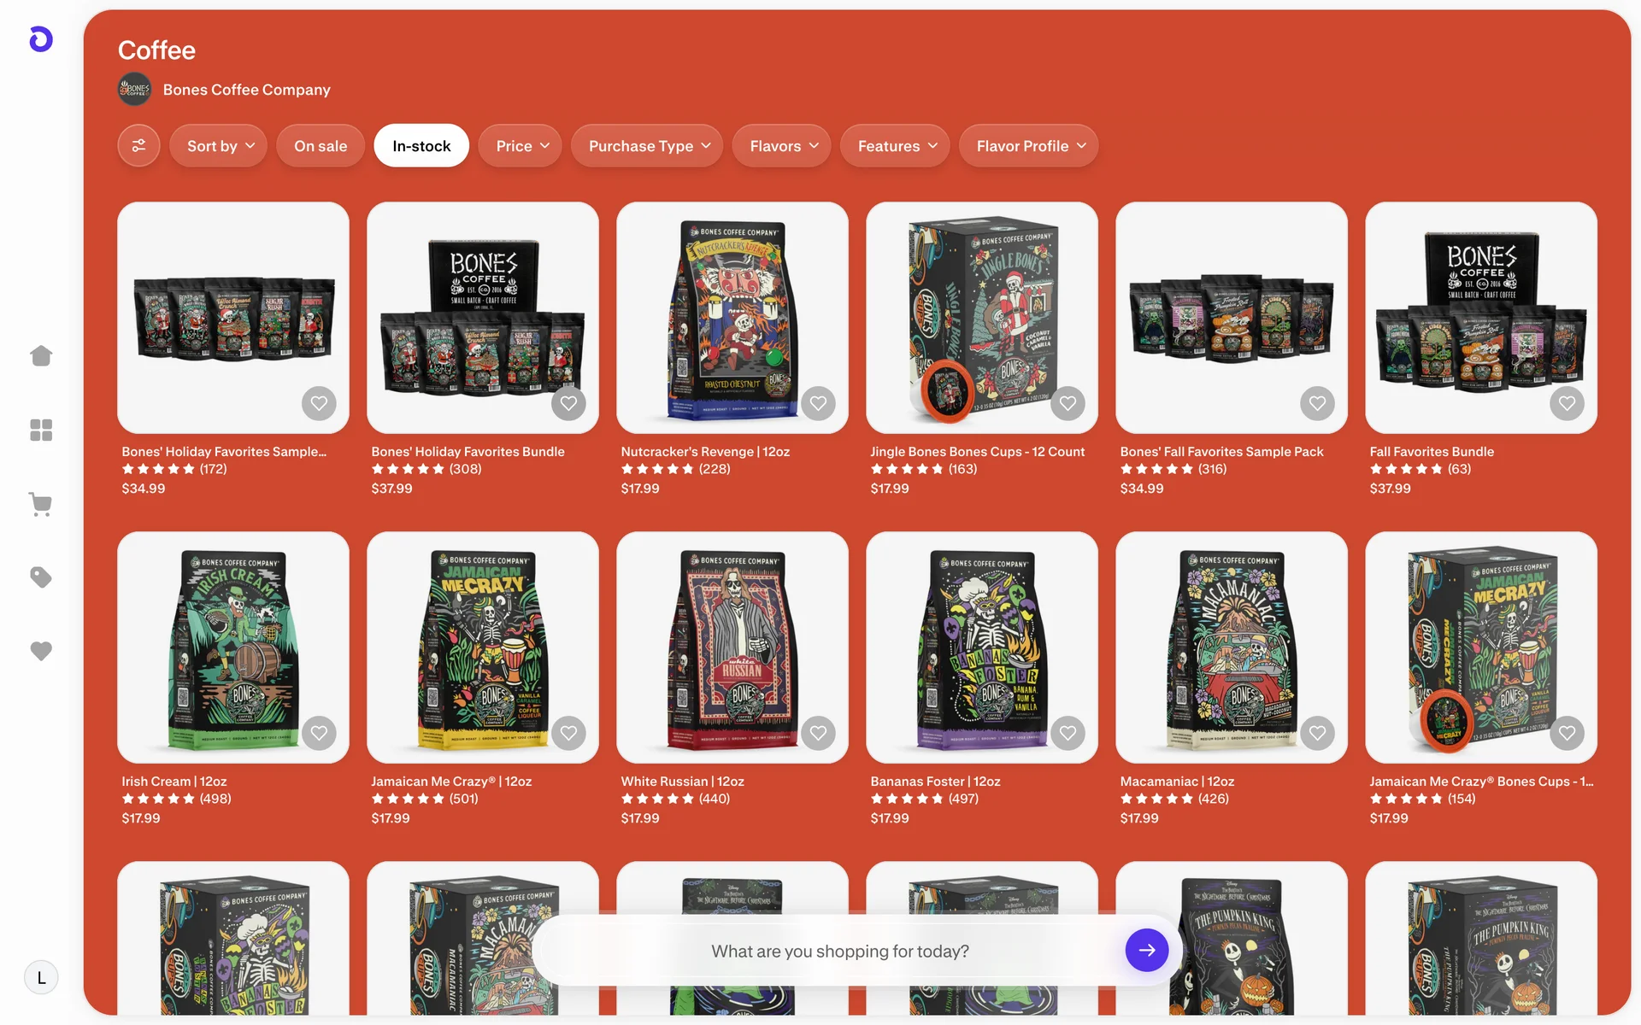Viewport: 1641px width, 1025px height.
Task: Favorite the Nutcracker's Revenge coffee
Action: point(818,403)
